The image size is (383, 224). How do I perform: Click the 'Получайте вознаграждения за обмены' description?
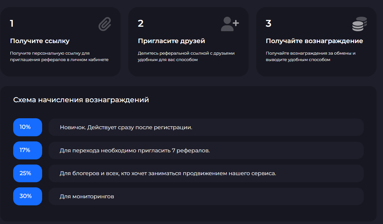point(311,56)
